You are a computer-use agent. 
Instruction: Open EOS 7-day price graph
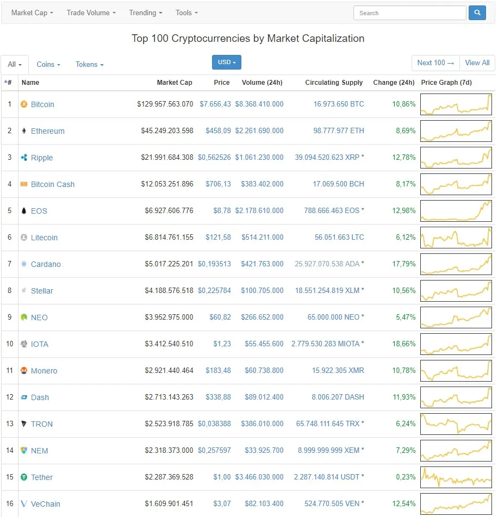coord(456,211)
